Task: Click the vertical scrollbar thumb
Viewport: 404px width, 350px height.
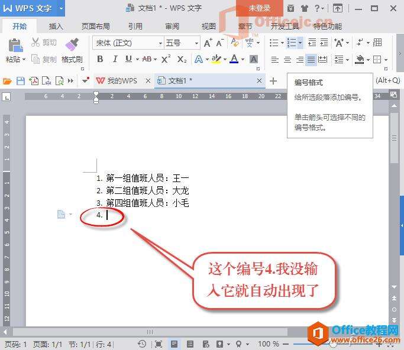Action: tap(394, 138)
